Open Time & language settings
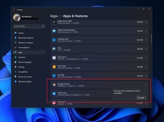Viewport: 164px width, 122px height. point(30,62)
